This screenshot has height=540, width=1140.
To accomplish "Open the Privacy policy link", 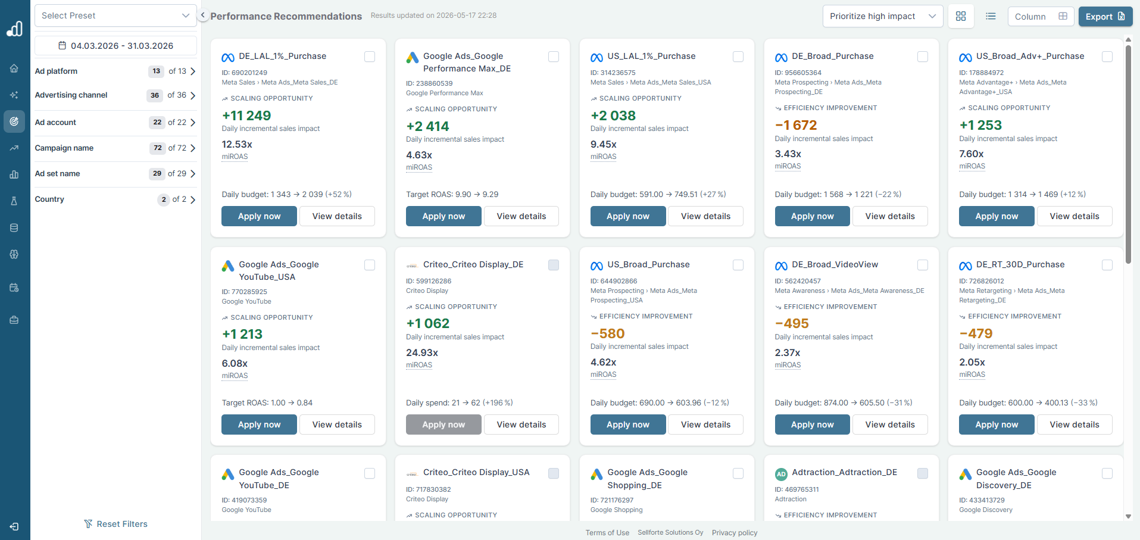I will [x=735, y=533].
